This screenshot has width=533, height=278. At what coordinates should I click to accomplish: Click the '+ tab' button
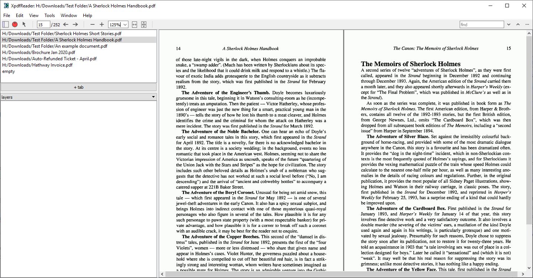point(78,87)
